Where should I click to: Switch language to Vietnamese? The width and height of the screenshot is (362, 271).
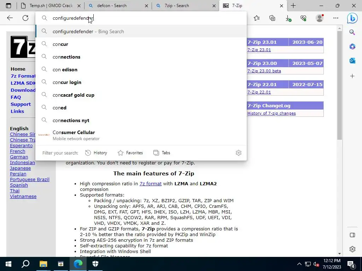pos(23,197)
